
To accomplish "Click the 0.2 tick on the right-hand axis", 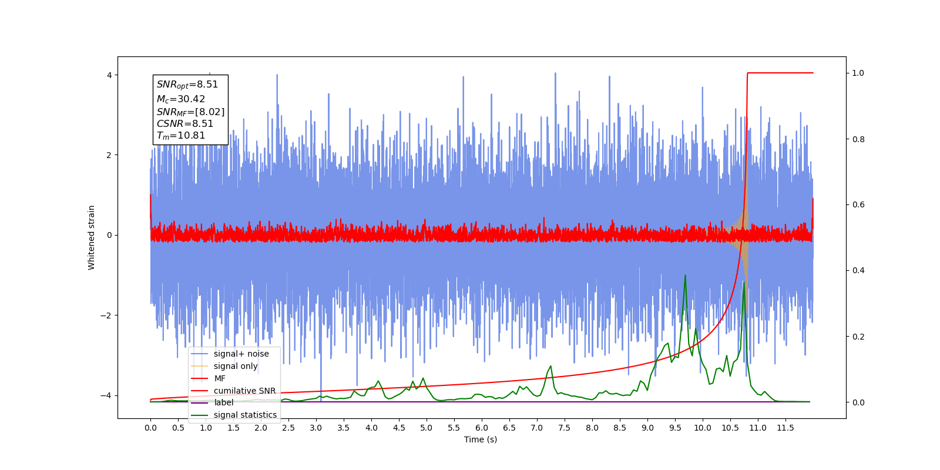I will coord(858,337).
